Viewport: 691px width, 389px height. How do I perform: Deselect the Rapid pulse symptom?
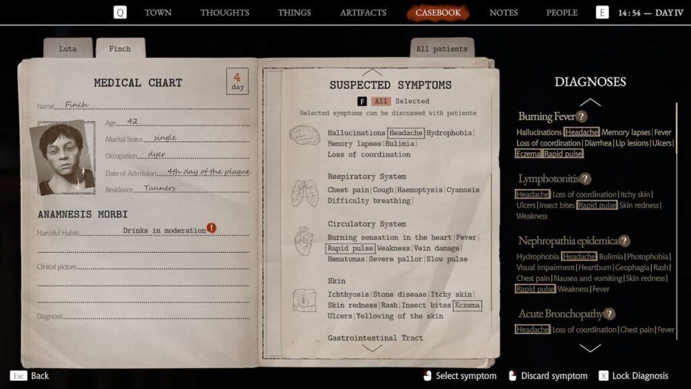point(350,249)
